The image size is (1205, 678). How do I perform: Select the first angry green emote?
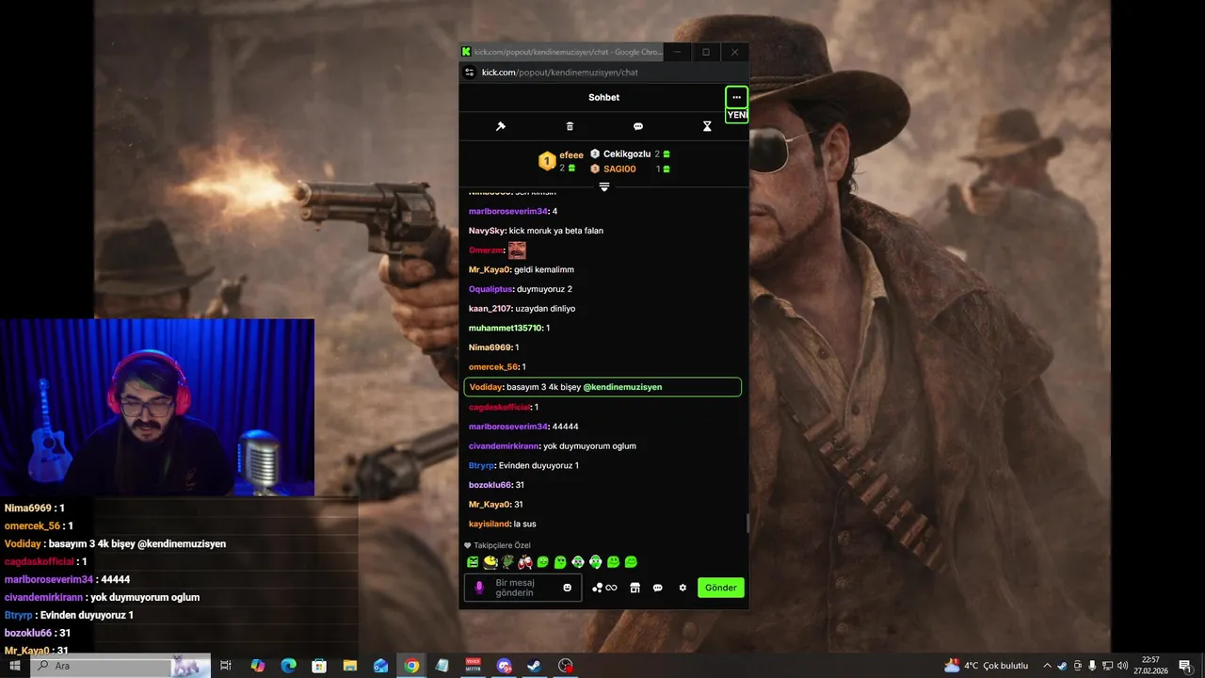click(x=473, y=562)
